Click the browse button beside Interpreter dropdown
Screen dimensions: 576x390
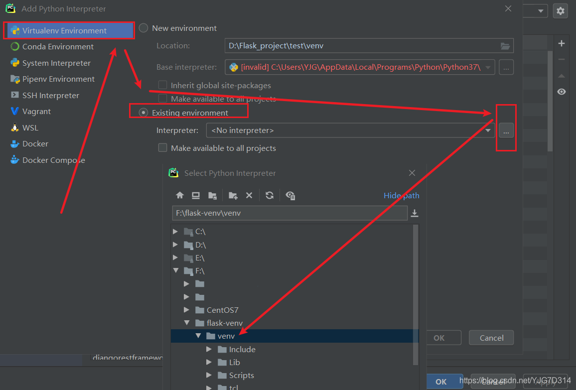pyautogui.click(x=506, y=130)
